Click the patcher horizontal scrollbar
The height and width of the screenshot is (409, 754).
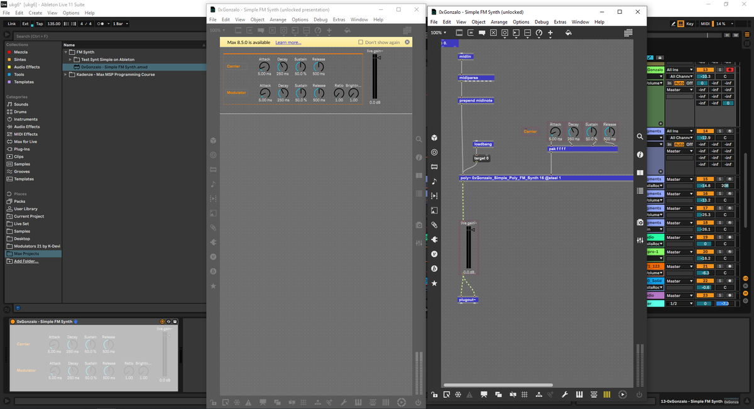click(498, 385)
